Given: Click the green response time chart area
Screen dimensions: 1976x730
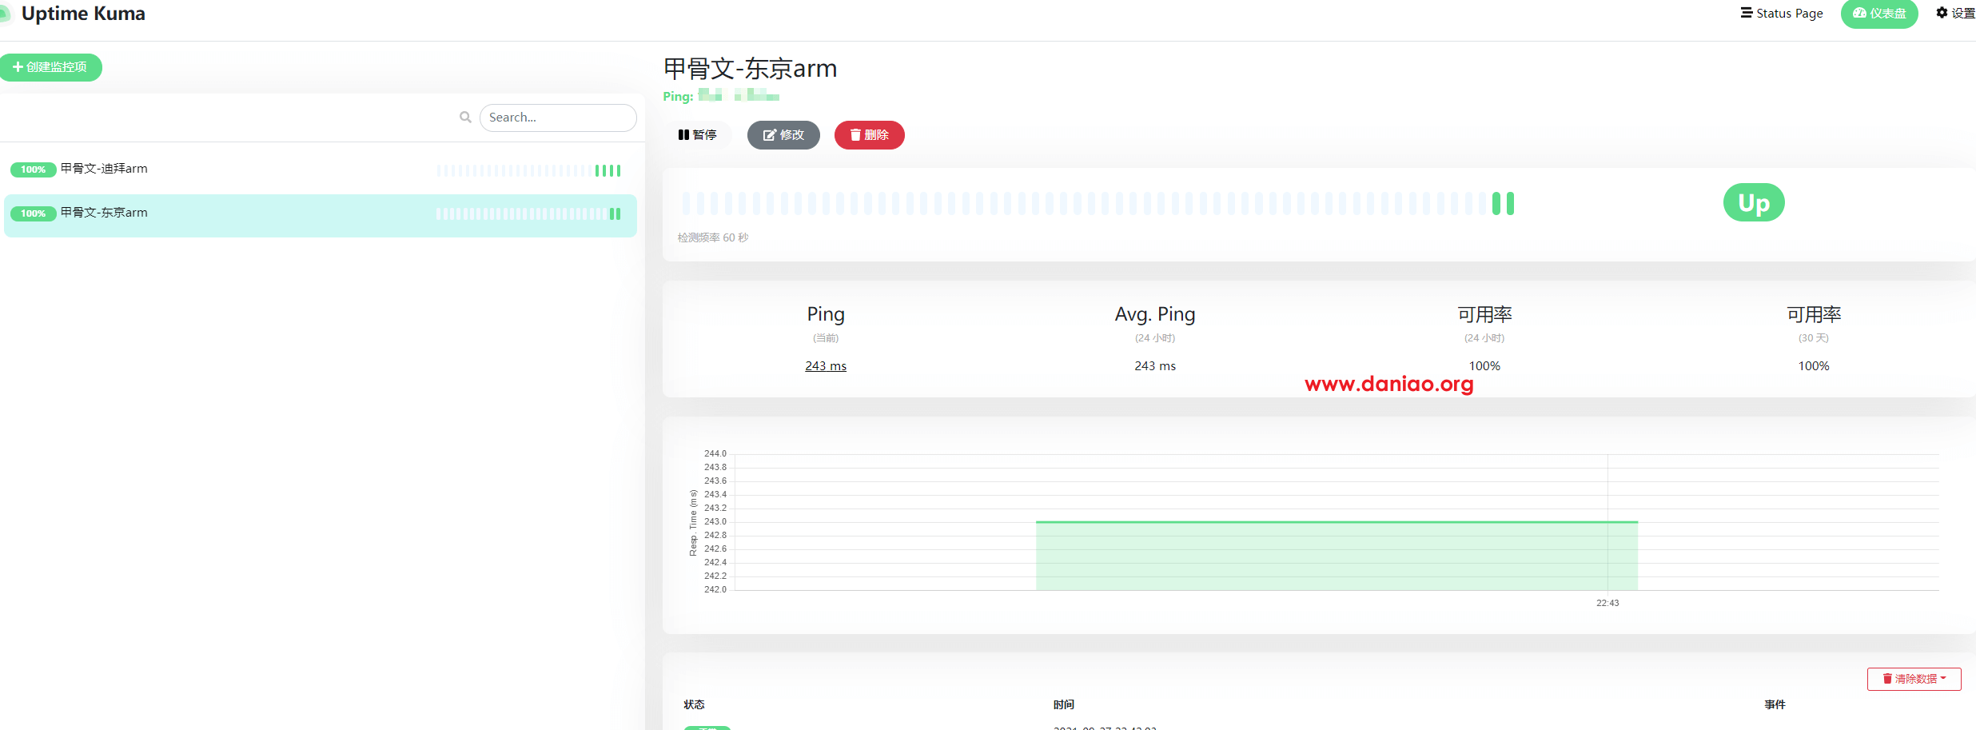Looking at the screenshot, I should [1337, 556].
